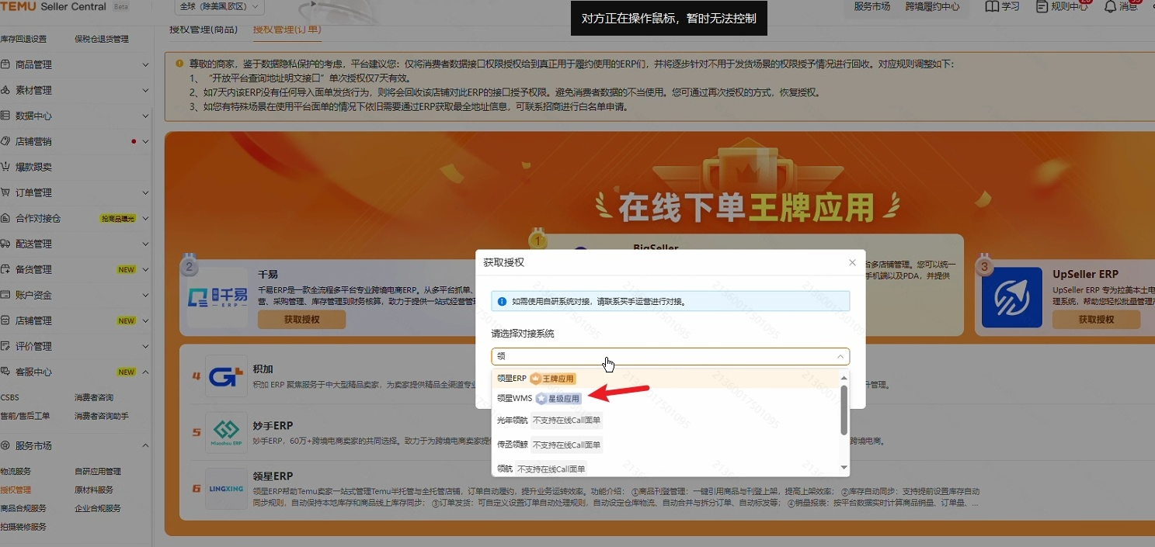Click 数据中心 sidebar icon

pyautogui.click(x=5, y=116)
